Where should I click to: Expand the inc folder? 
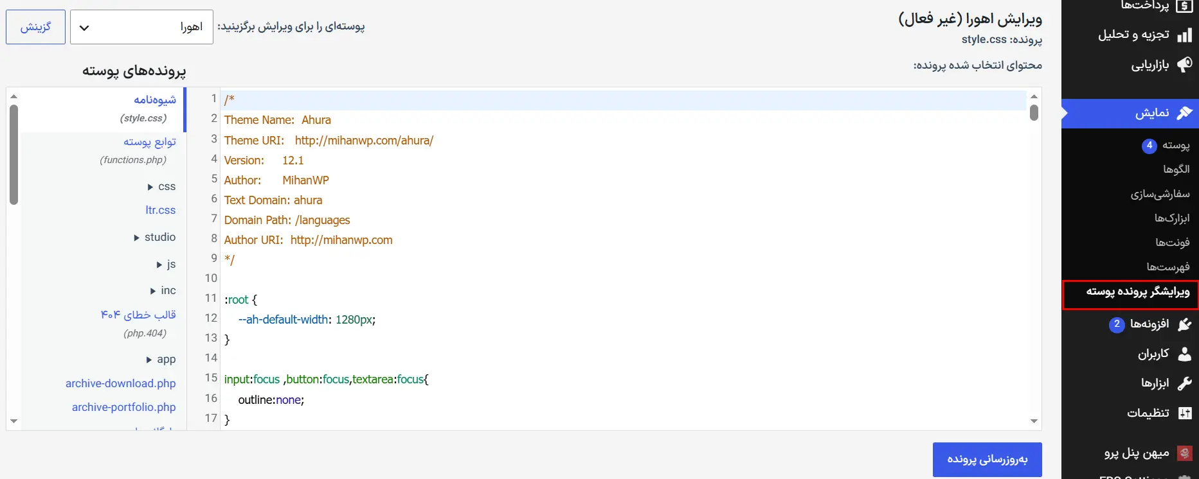point(163,291)
